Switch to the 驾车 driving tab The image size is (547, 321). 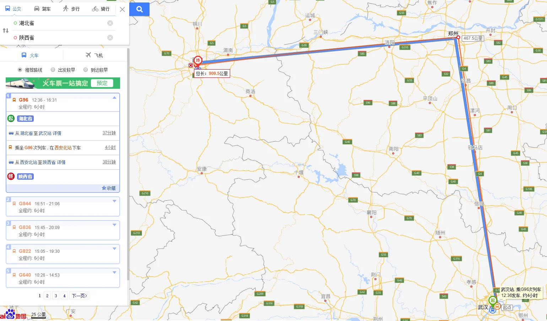click(x=42, y=9)
